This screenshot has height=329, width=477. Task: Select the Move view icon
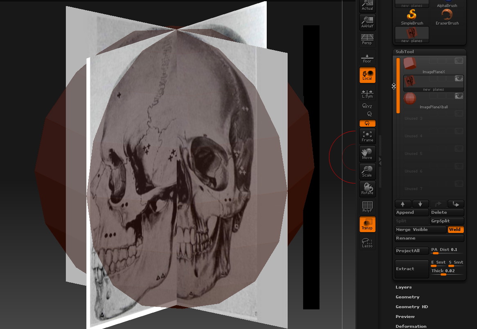coord(367,154)
